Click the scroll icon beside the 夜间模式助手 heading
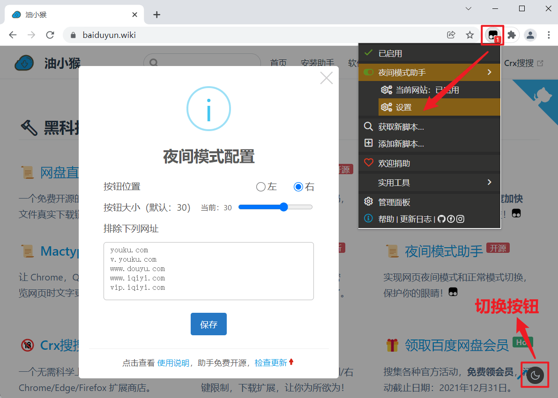 pyautogui.click(x=393, y=251)
